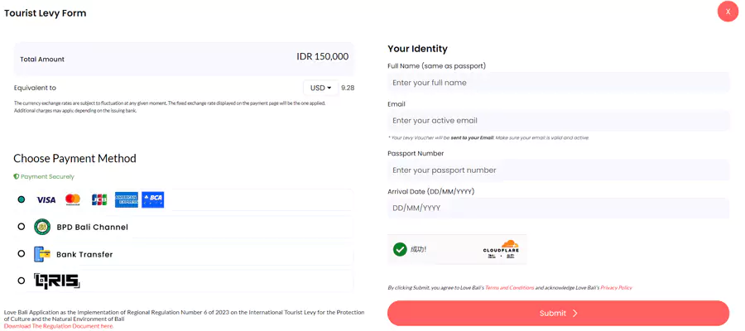Click the BPD Bali emblem icon
This screenshot has width=745, height=331.
pos(42,227)
